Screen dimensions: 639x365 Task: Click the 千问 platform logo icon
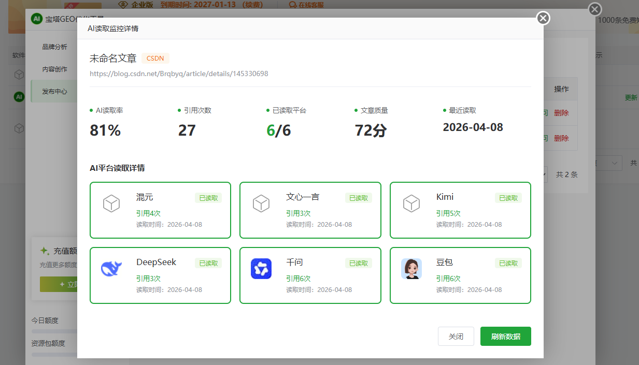click(261, 269)
